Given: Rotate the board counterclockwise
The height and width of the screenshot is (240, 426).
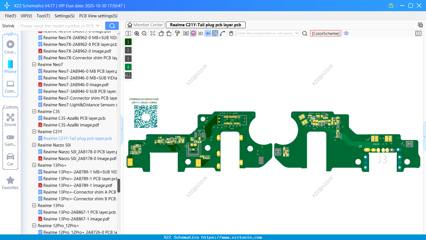Looking at the screenshot, I should click(161, 33).
